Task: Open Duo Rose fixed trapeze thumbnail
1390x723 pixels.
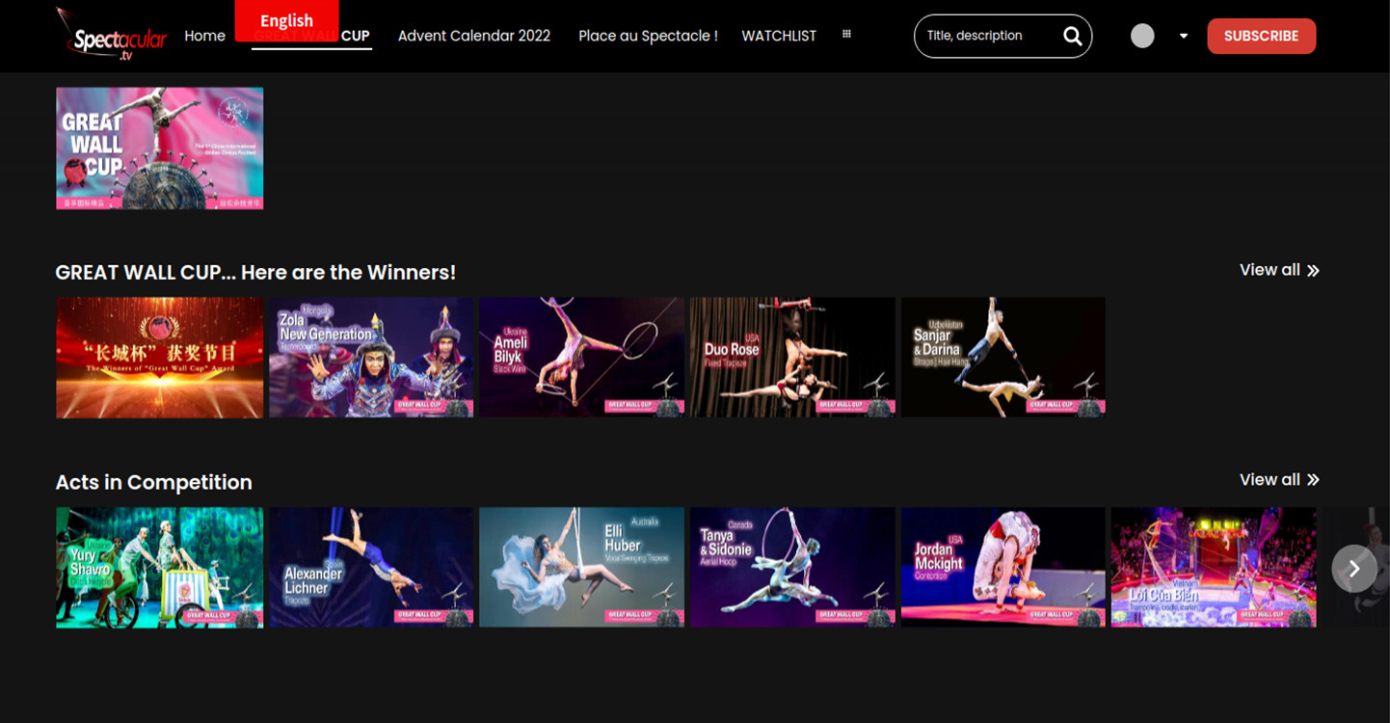Action: (x=792, y=358)
